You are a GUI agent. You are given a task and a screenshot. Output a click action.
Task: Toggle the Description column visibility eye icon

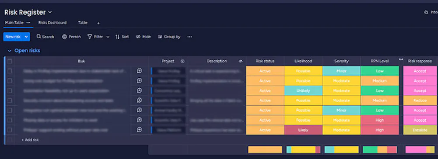tap(240, 61)
